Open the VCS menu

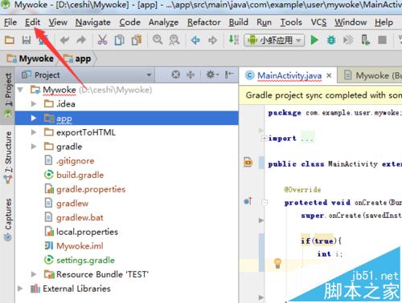coord(318,22)
